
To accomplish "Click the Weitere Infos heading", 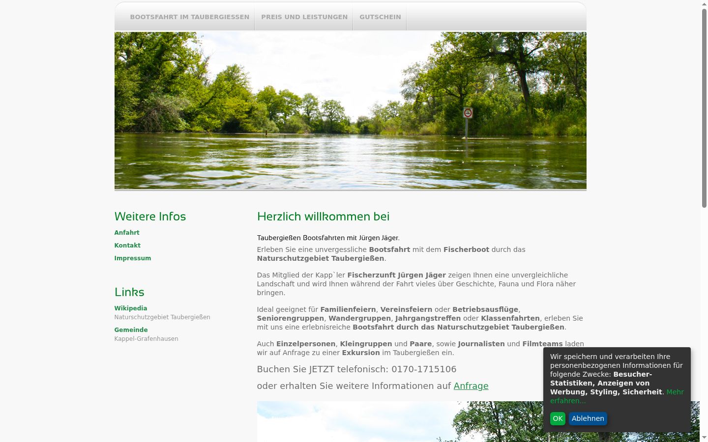I will pos(150,217).
